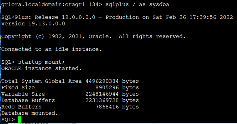Click the 'sqlplus / as sysdba' command text
This screenshot has width=237, height=124.
(x=137, y=5)
